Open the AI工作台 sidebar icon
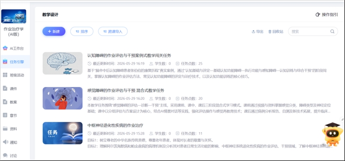Screen dimensions: 345x161 click(x=5, y=48)
